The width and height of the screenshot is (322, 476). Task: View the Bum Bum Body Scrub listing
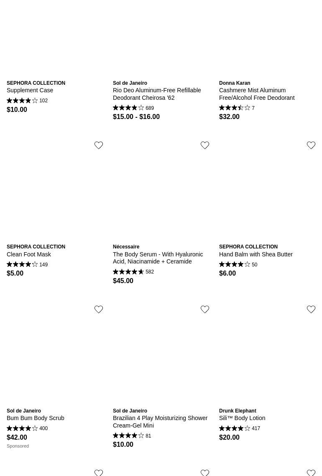click(x=35, y=418)
